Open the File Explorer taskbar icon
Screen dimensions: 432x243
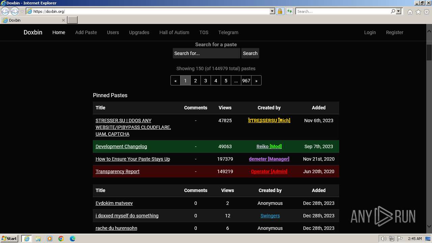point(38,239)
